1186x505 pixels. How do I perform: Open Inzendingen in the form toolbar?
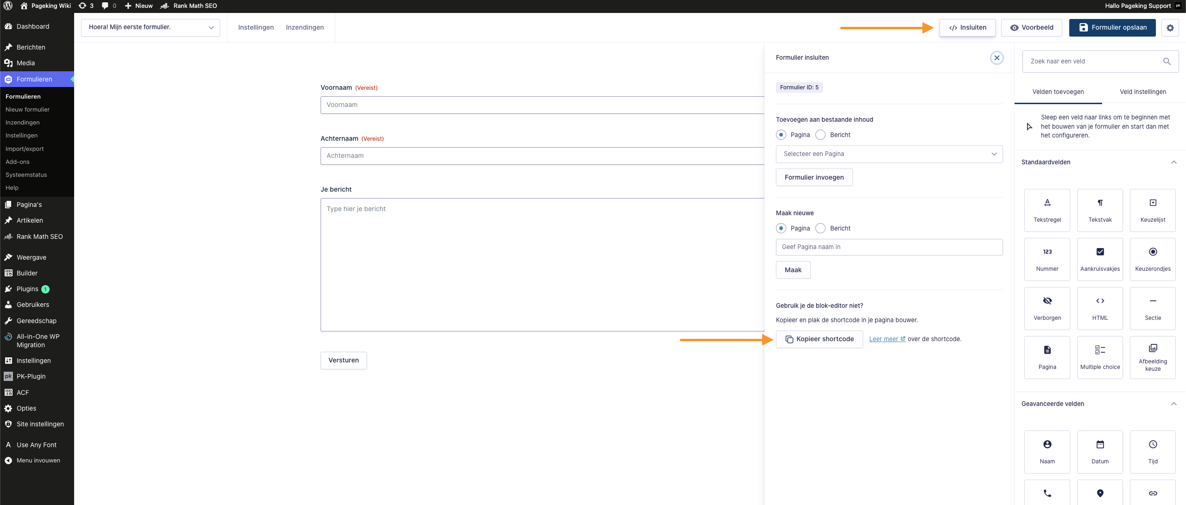[x=305, y=27]
